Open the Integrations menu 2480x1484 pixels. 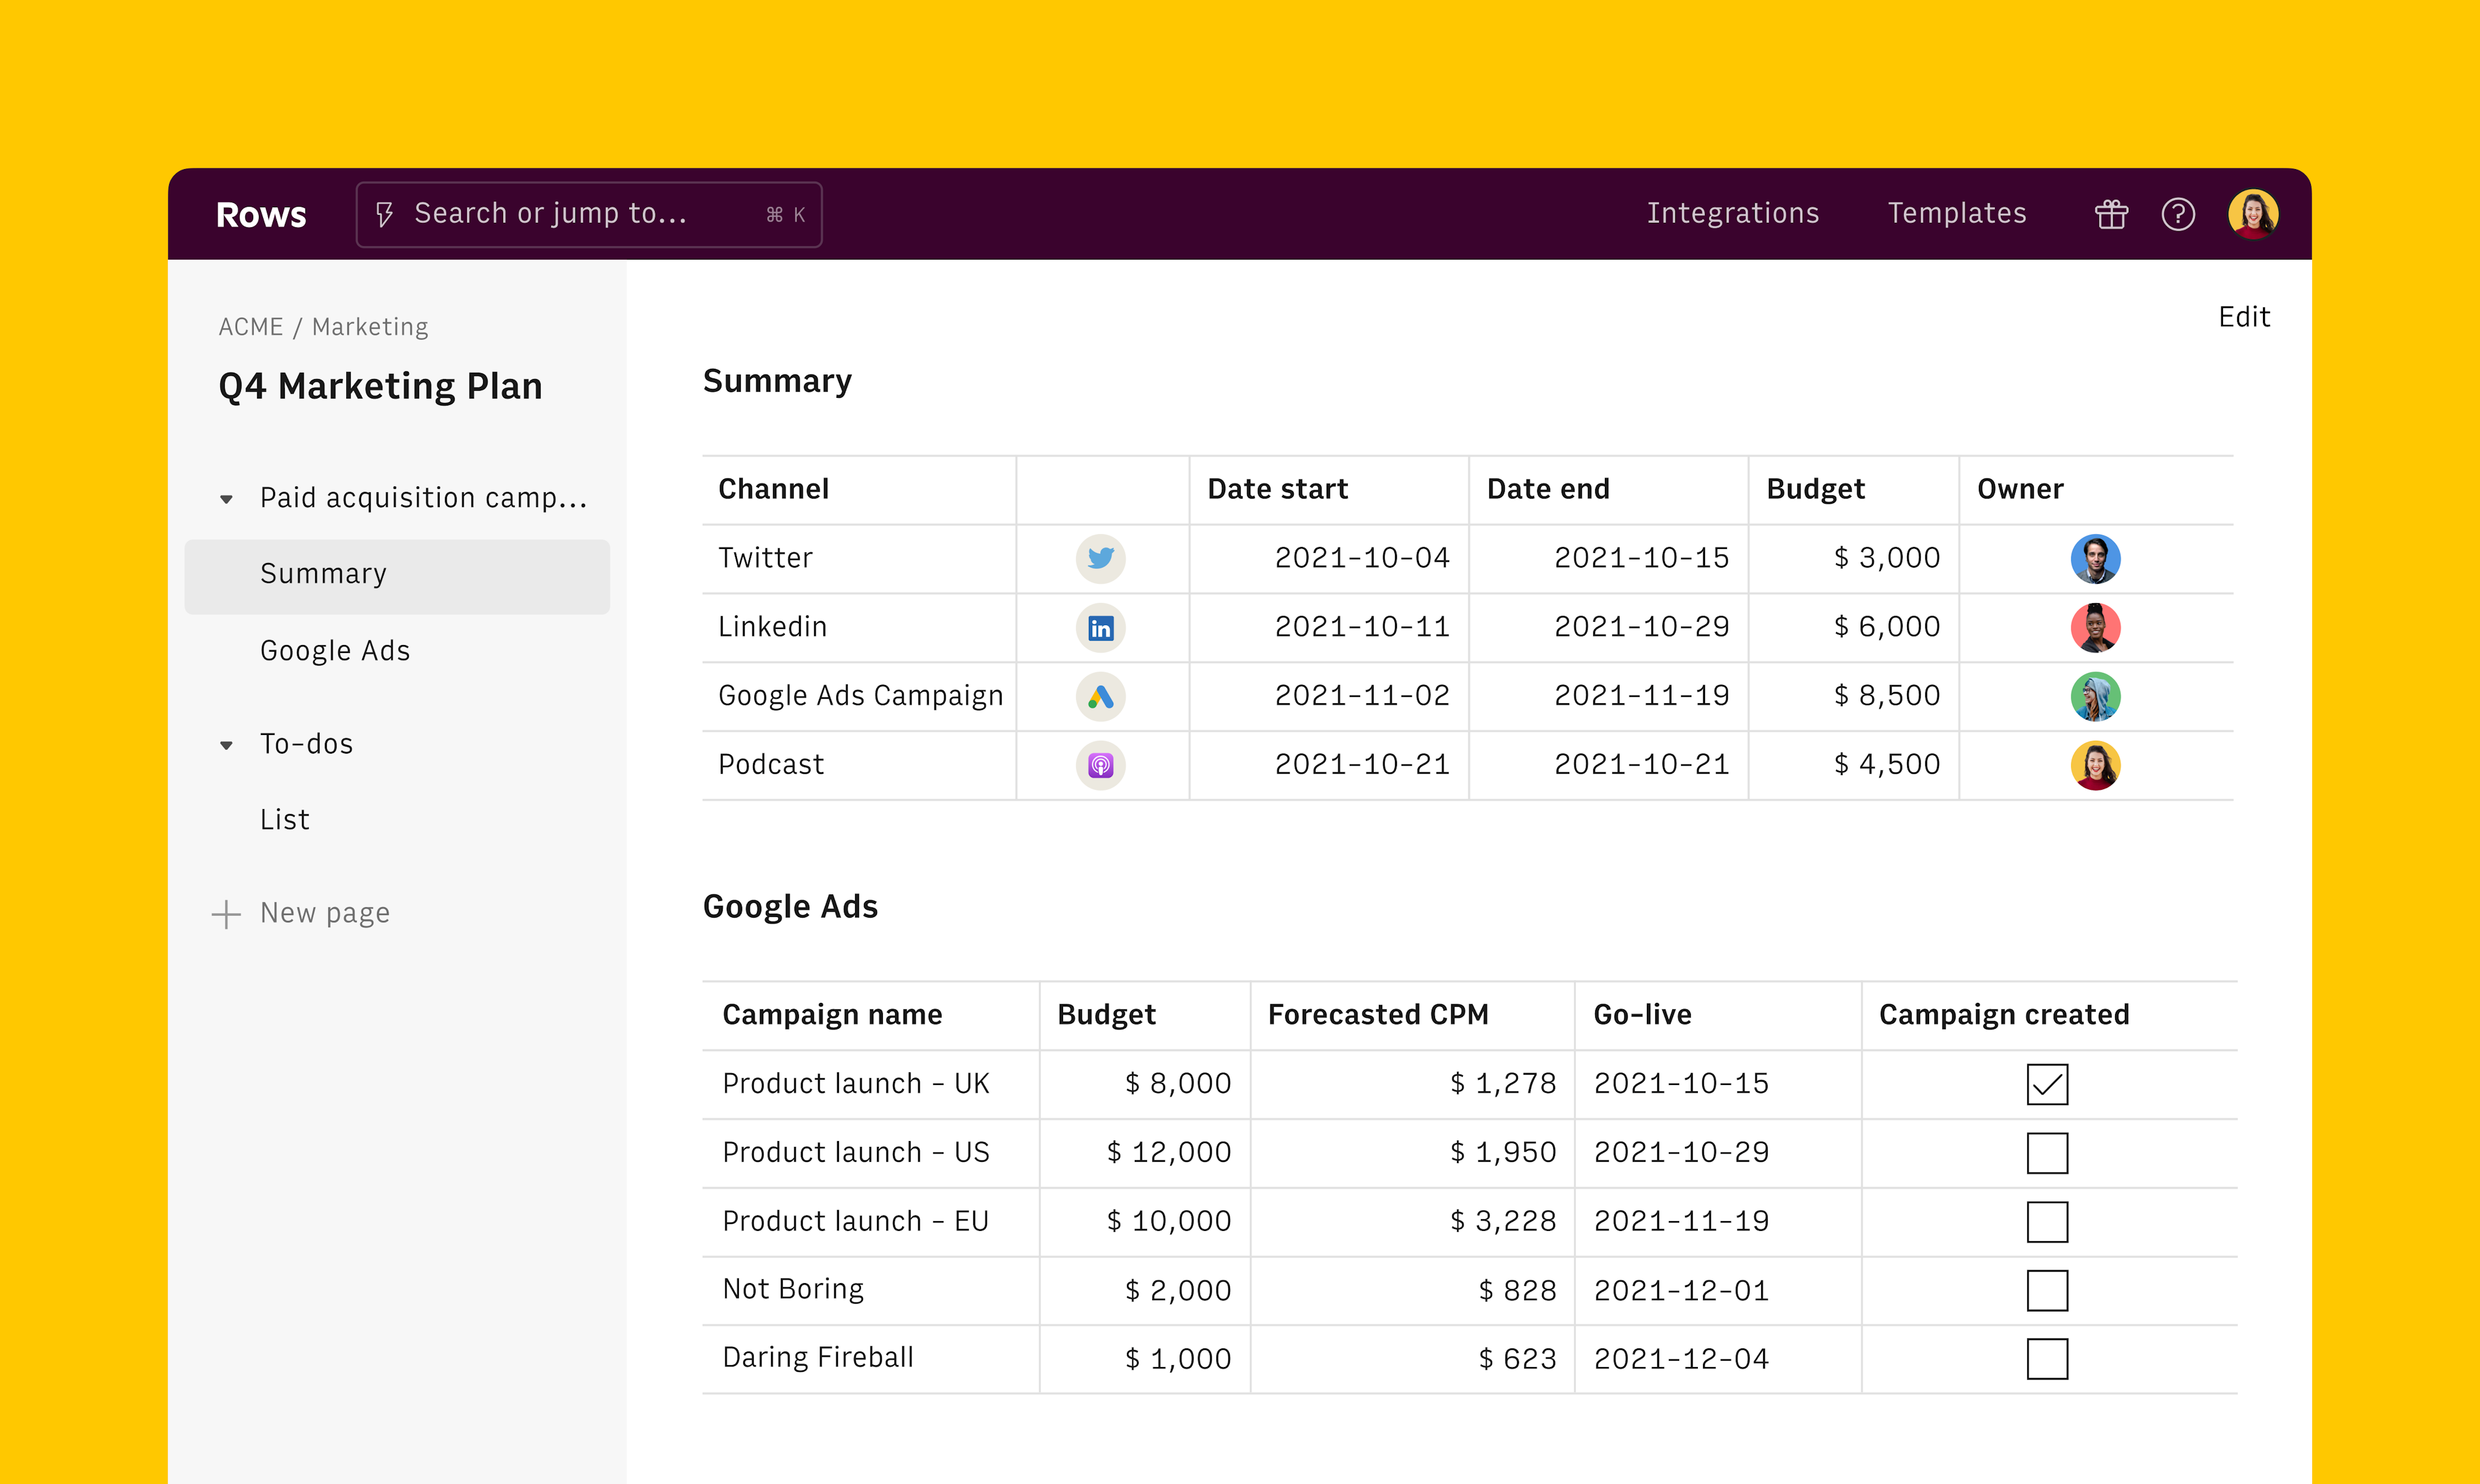1733,213
